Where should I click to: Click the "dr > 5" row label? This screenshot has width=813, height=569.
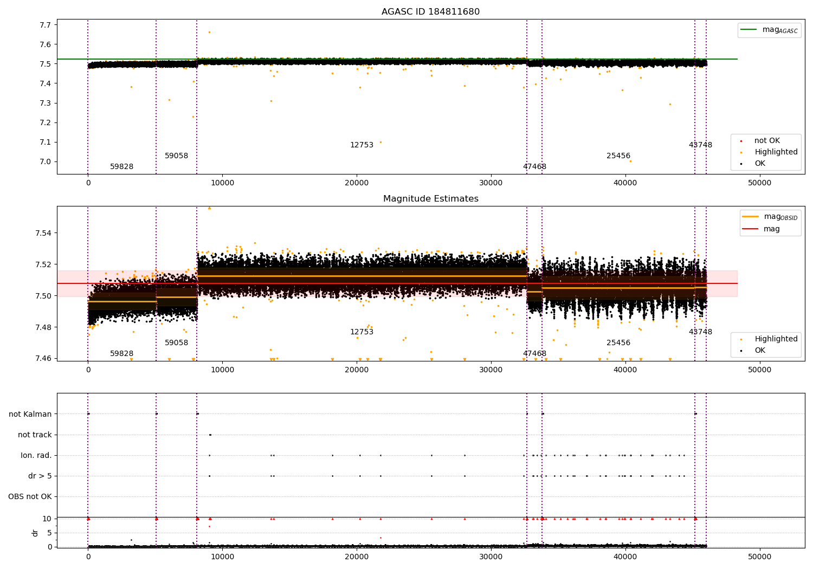40,476
